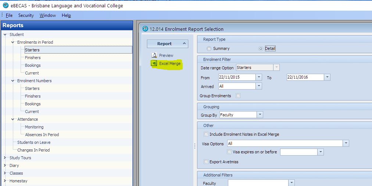Open the Security menu
The image size is (372, 186).
click(x=26, y=15)
